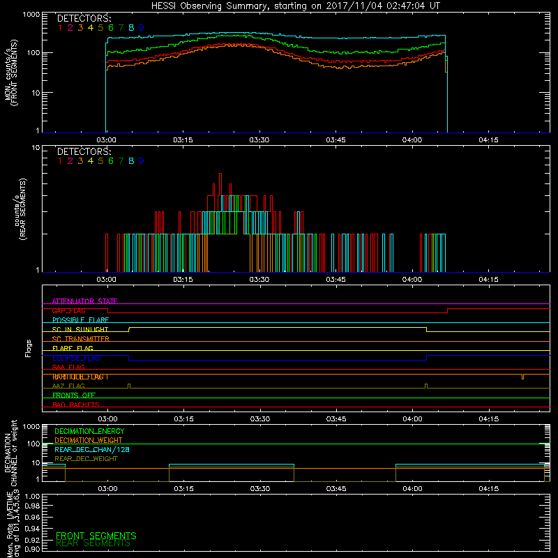Click the Flags y-axis title
The width and height of the screenshot is (558, 558).
point(29,348)
